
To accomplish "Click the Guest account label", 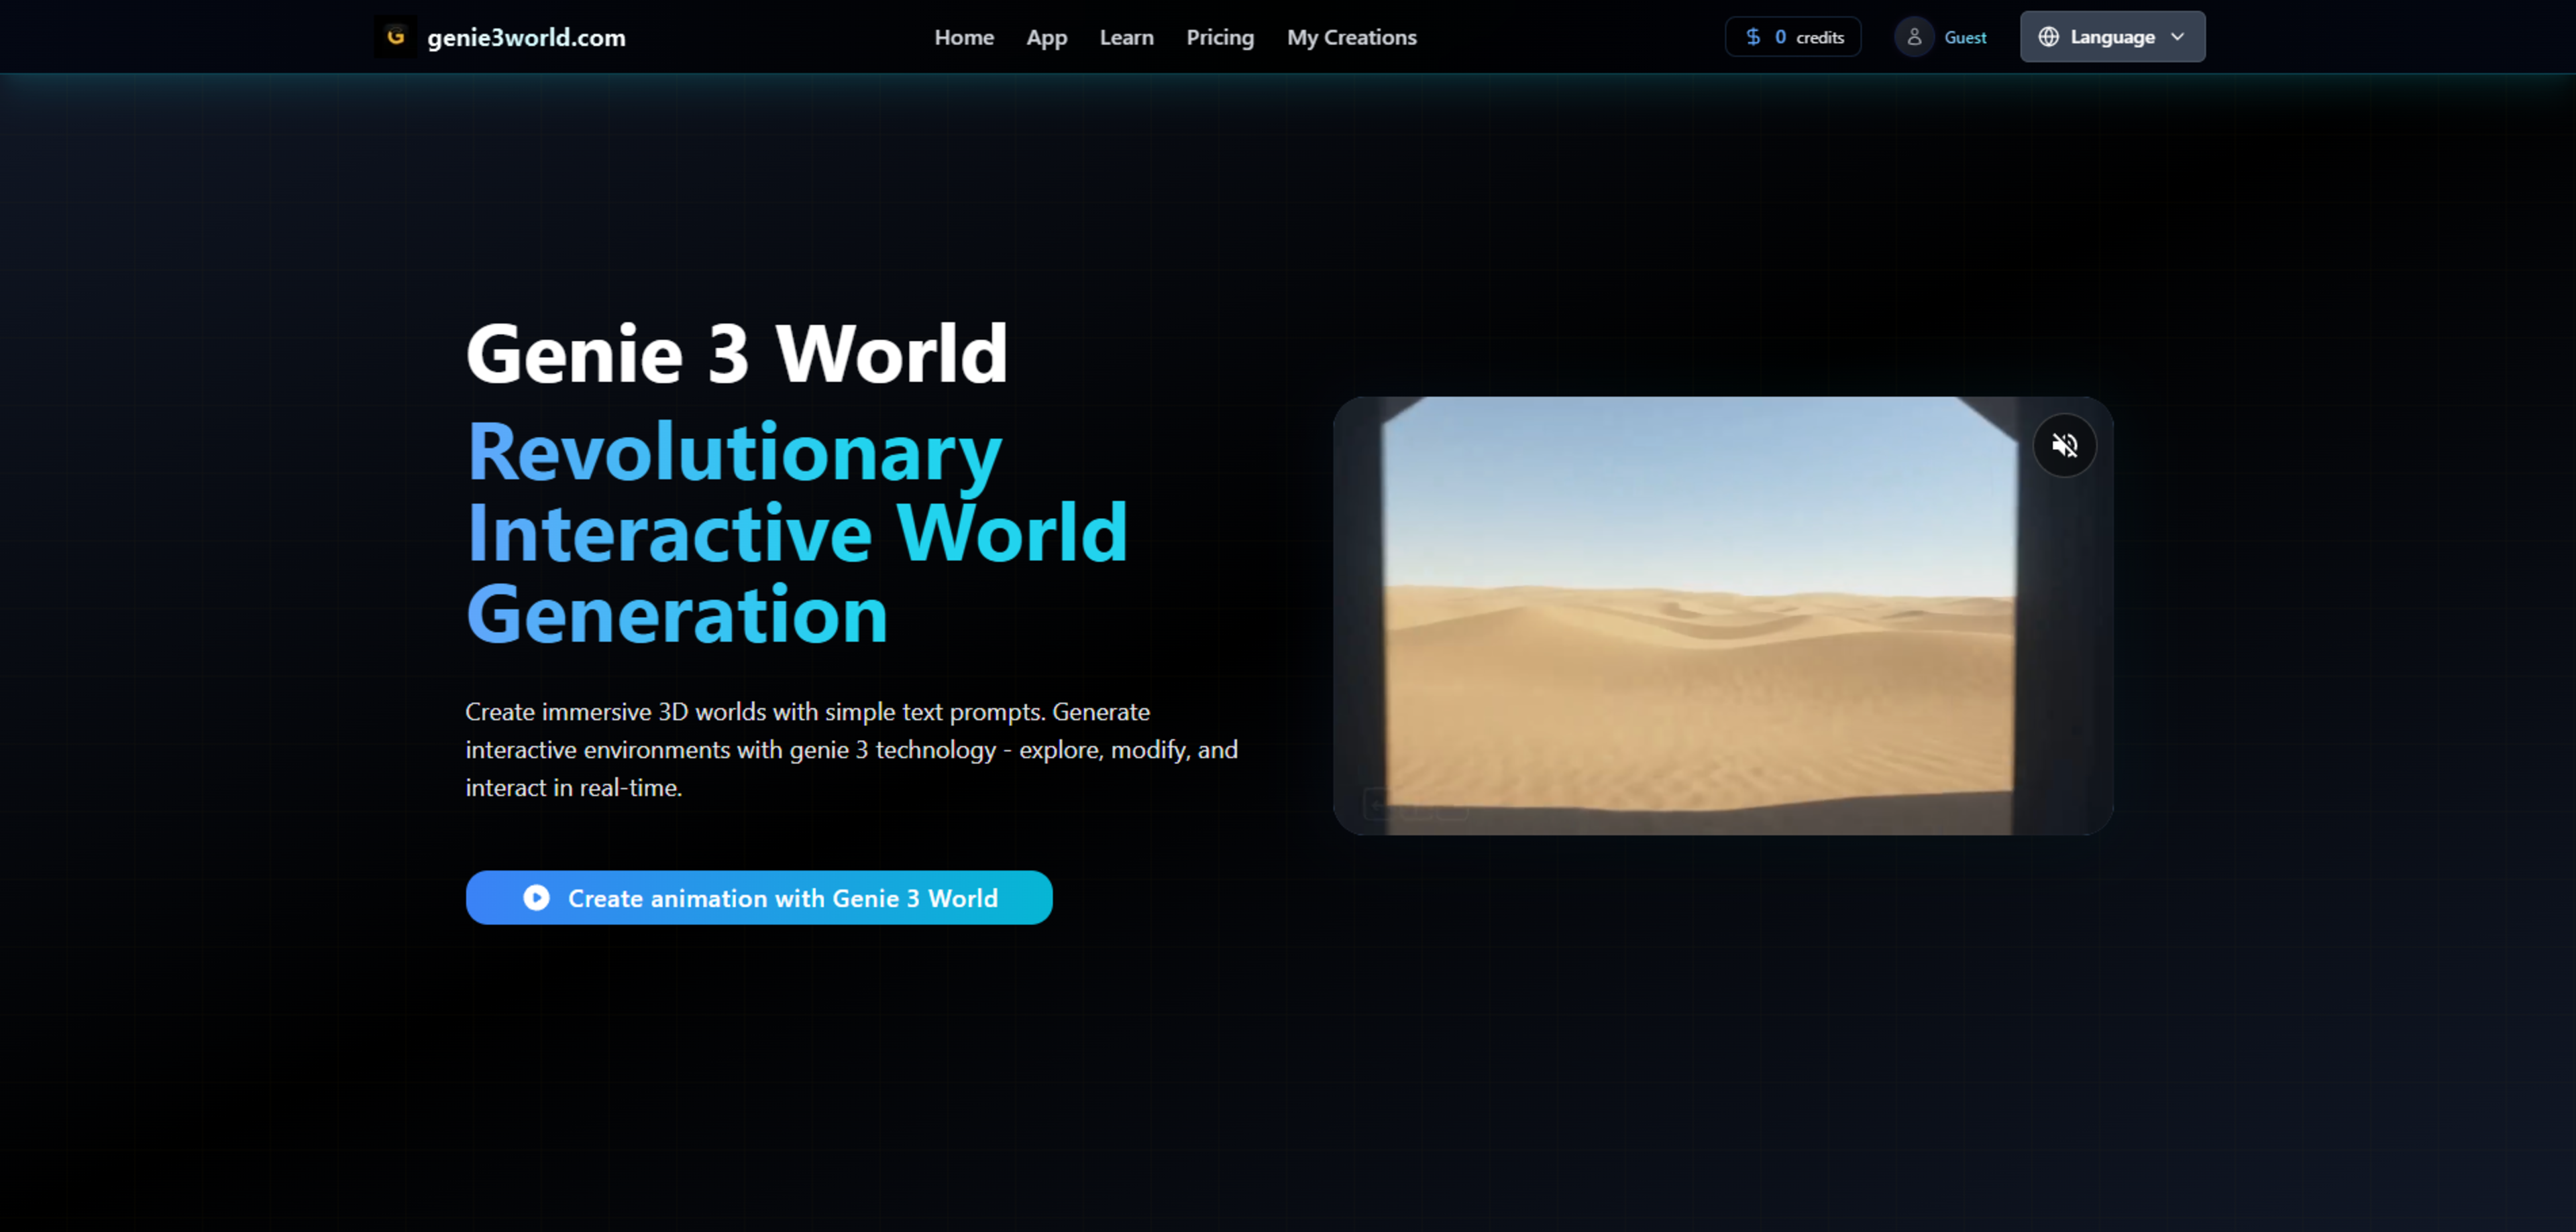I will pyautogui.click(x=1965, y=37).
